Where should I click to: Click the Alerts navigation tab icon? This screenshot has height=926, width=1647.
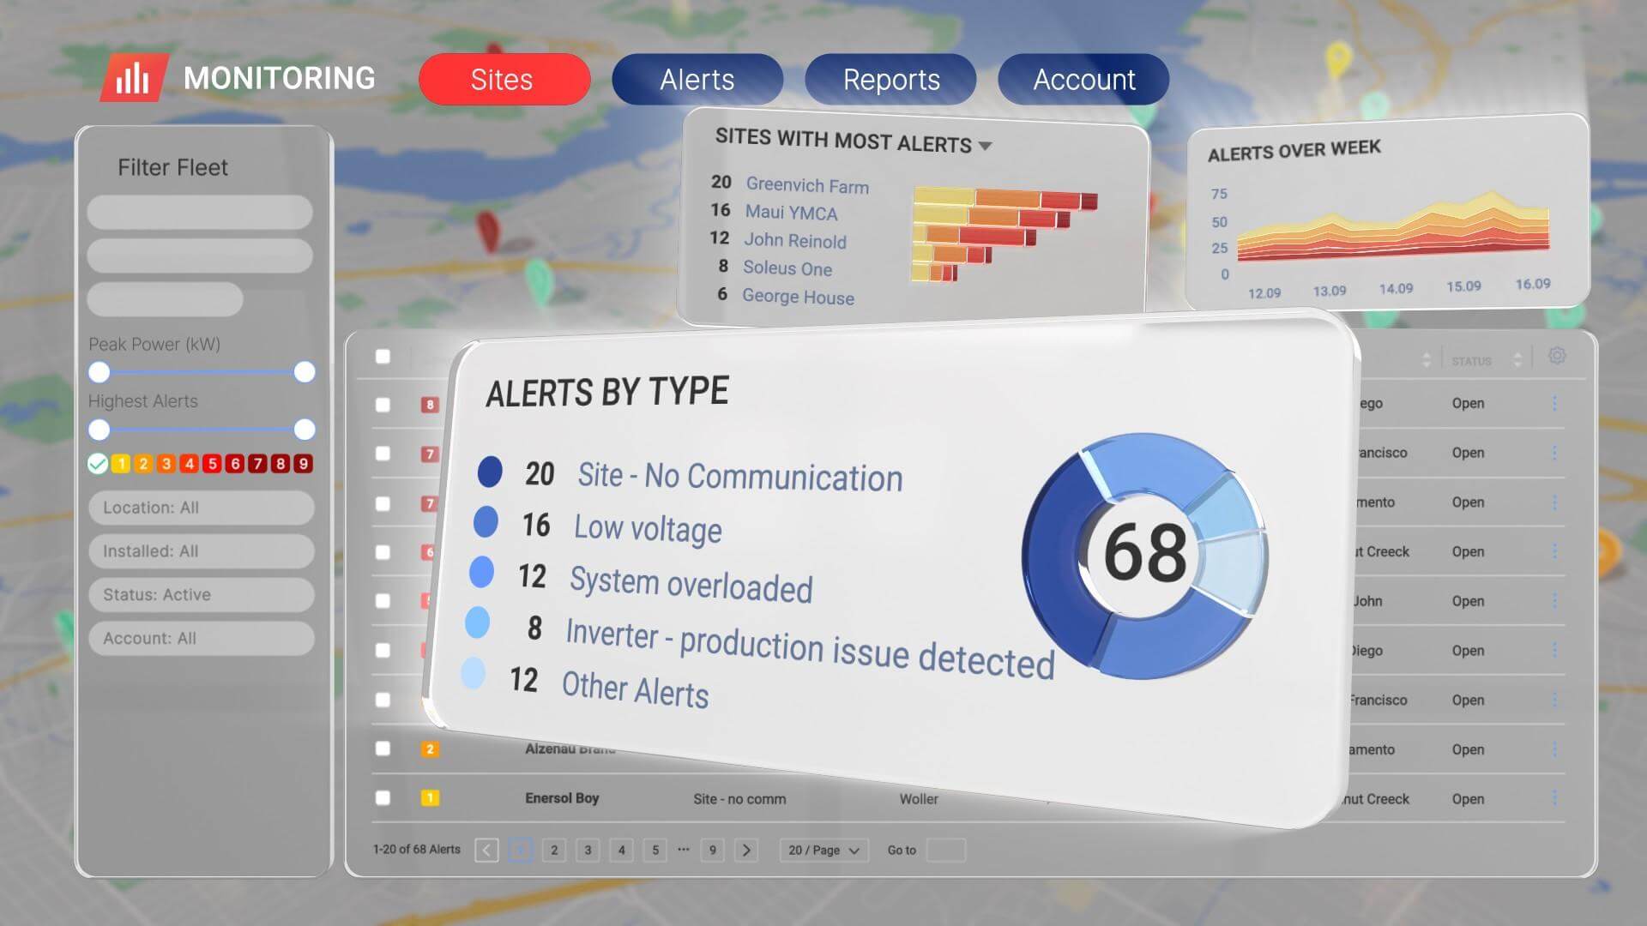698,78
